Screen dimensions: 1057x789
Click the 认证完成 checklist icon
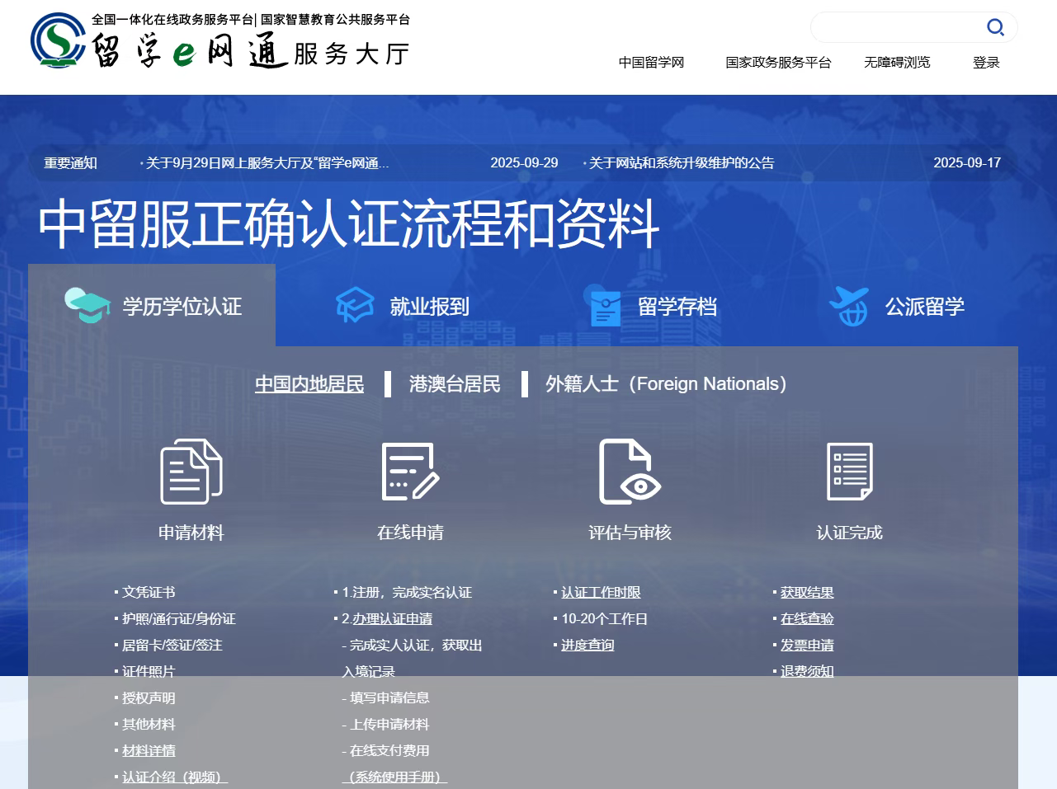pos(849,472)
